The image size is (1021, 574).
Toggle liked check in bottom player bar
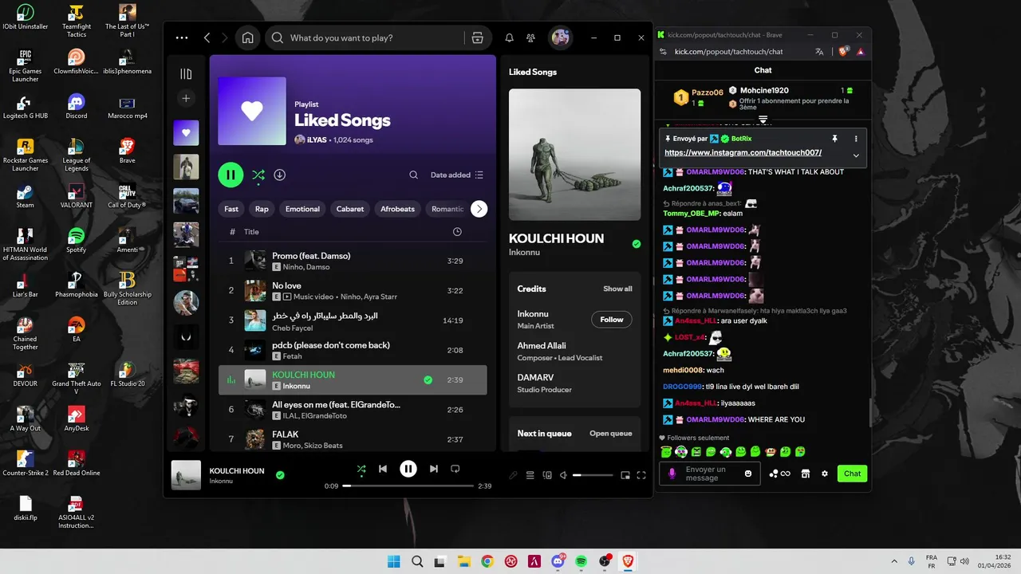(x=280, y=475)
